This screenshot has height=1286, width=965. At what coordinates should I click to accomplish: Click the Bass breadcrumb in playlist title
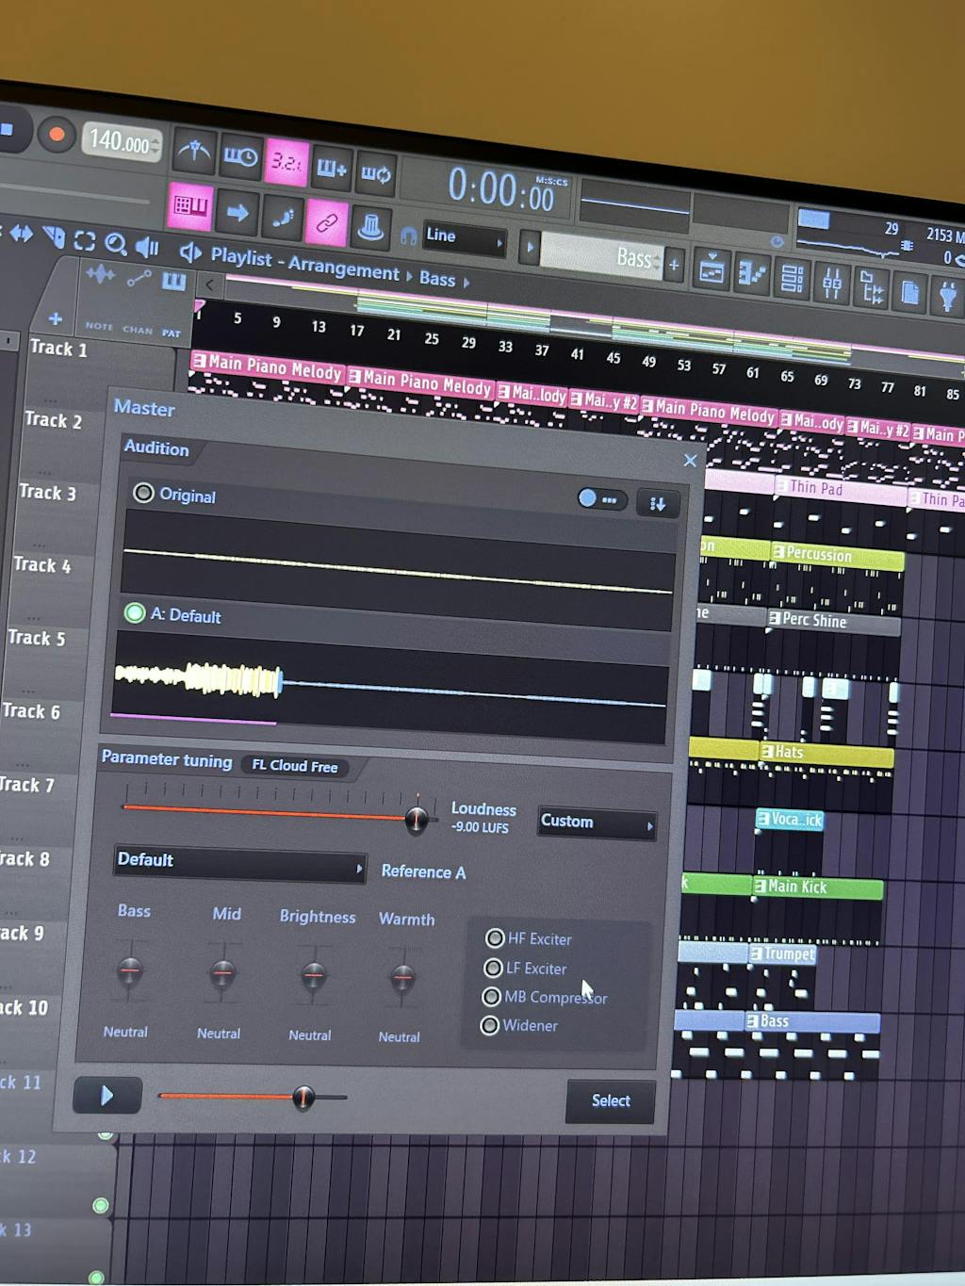click(437, 279)
